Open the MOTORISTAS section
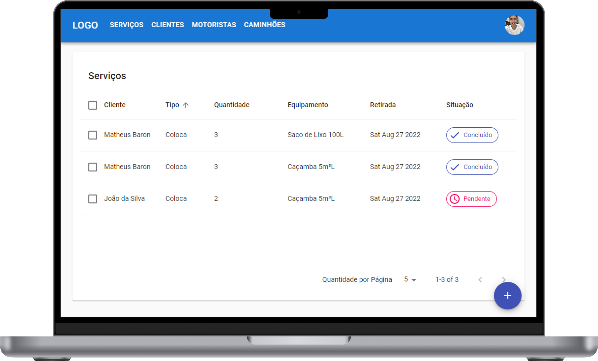Screen dimensions: 598x361 214,25
